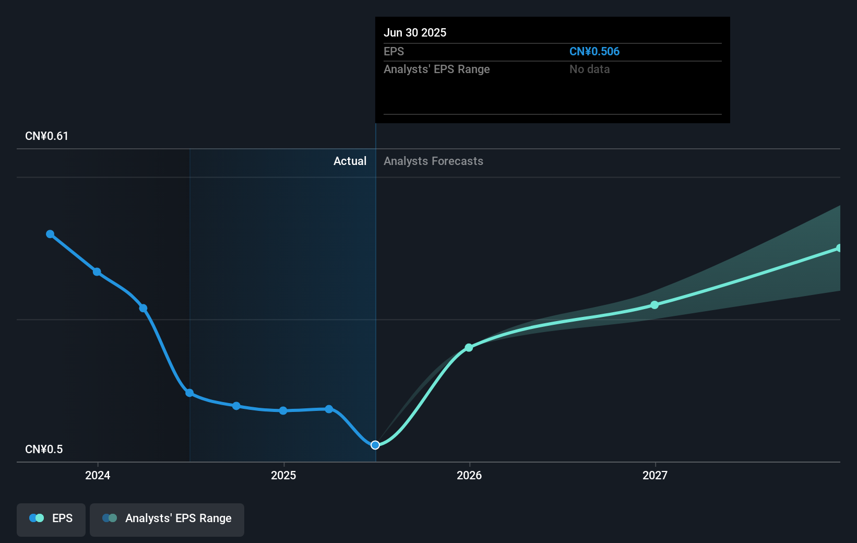The image size is (857, 543).
Task: Click the No data label in the tooltip
Action: pyautogui.click(x=589, y=69)
